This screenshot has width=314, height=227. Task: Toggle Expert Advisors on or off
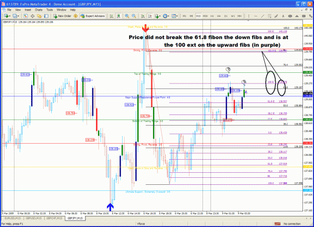point(93,16)
